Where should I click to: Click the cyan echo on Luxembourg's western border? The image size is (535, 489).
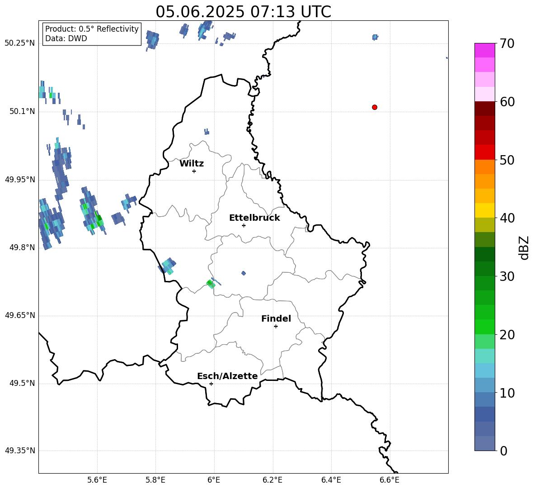(x=168, y=266)
